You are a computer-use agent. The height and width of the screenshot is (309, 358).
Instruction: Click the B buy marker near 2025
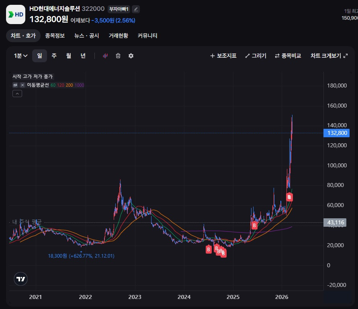[x=254, y=226]
